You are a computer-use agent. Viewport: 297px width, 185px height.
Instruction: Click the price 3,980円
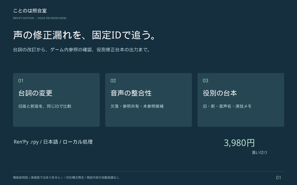(239, 143)
